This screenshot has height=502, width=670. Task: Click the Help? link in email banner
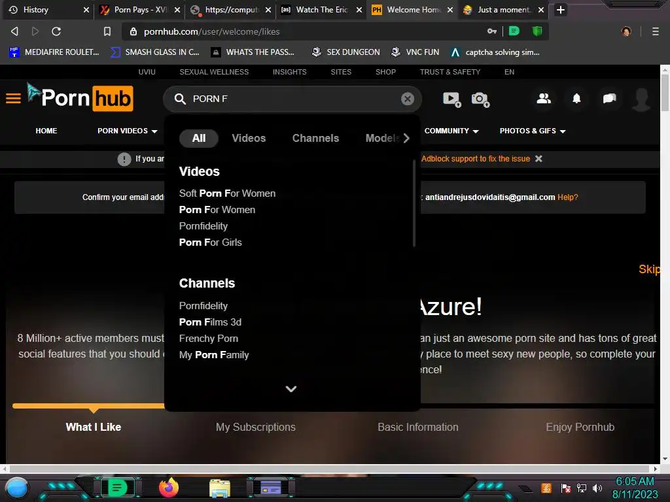click(567, 197)
